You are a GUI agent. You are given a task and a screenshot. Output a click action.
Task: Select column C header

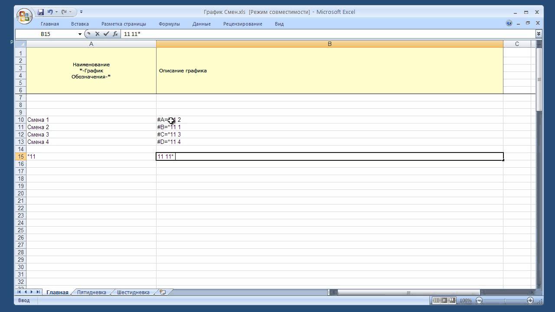517,44
